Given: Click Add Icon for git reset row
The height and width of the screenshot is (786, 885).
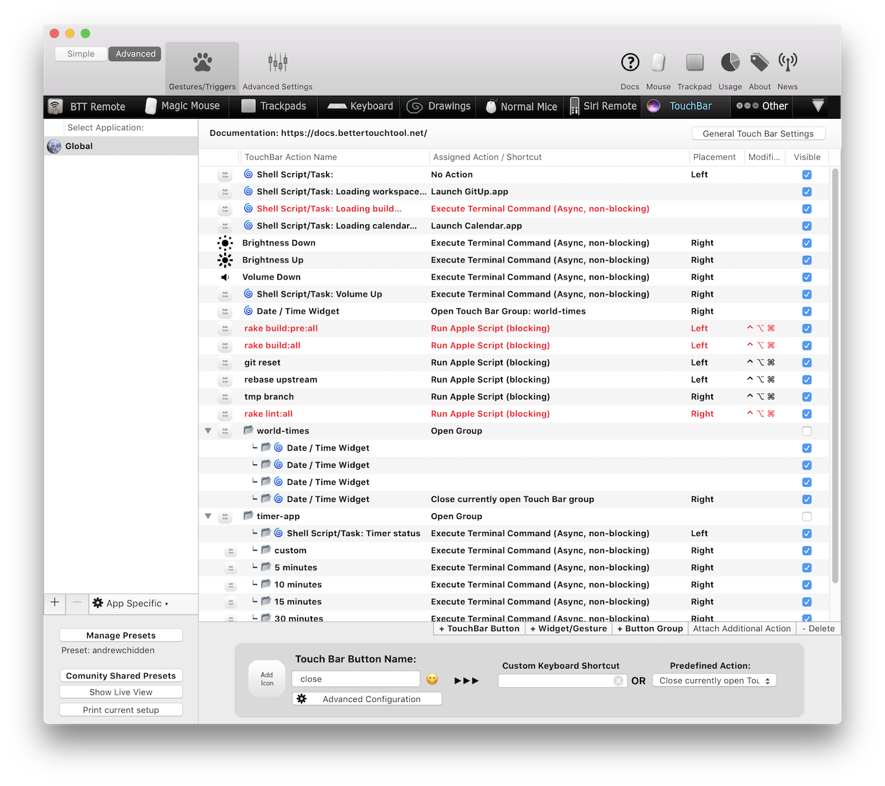Looking at the screenshot, I should 225,362.
